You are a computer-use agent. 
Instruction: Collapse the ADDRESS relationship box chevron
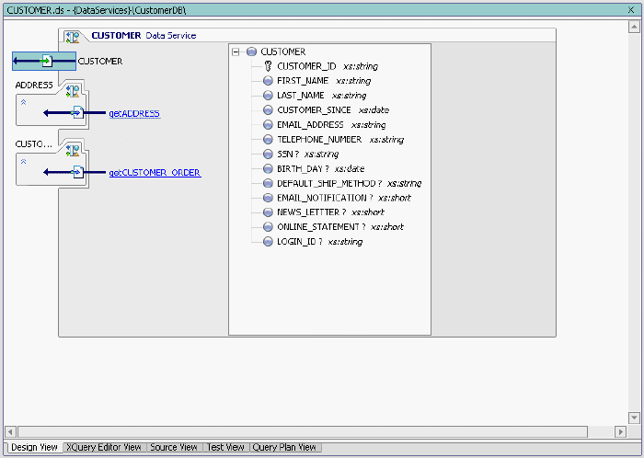(23, 102)
